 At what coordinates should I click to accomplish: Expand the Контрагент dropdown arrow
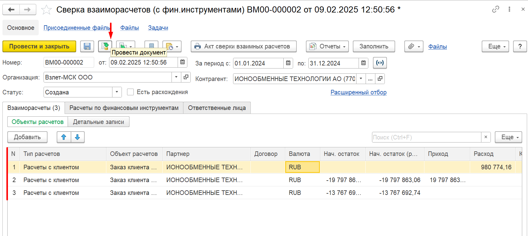(x=361, y=79)
